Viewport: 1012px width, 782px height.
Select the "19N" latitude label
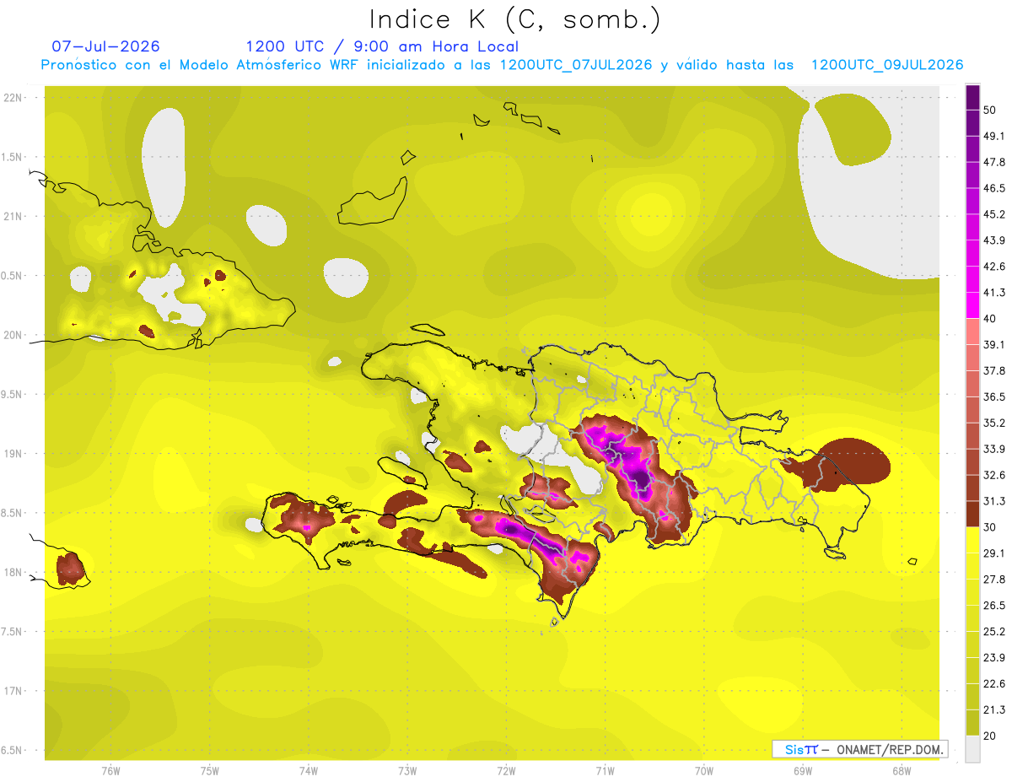13,454
